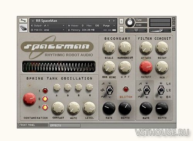Toggle the L4 L2 B4 filter type switch
The width and height of the screenshot is (193, 141).
click(161, 90)
